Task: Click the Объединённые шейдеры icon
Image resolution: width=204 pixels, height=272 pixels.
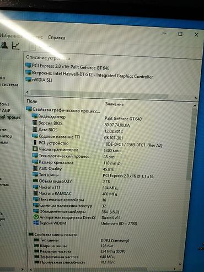Action: point(36,211)
